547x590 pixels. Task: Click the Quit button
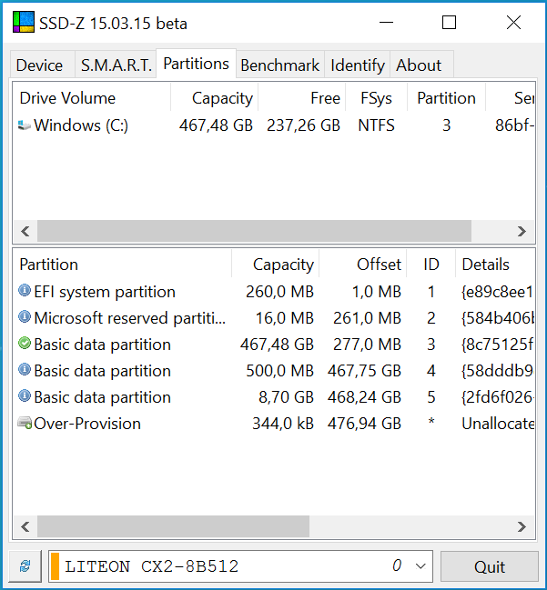click(490, 566)
